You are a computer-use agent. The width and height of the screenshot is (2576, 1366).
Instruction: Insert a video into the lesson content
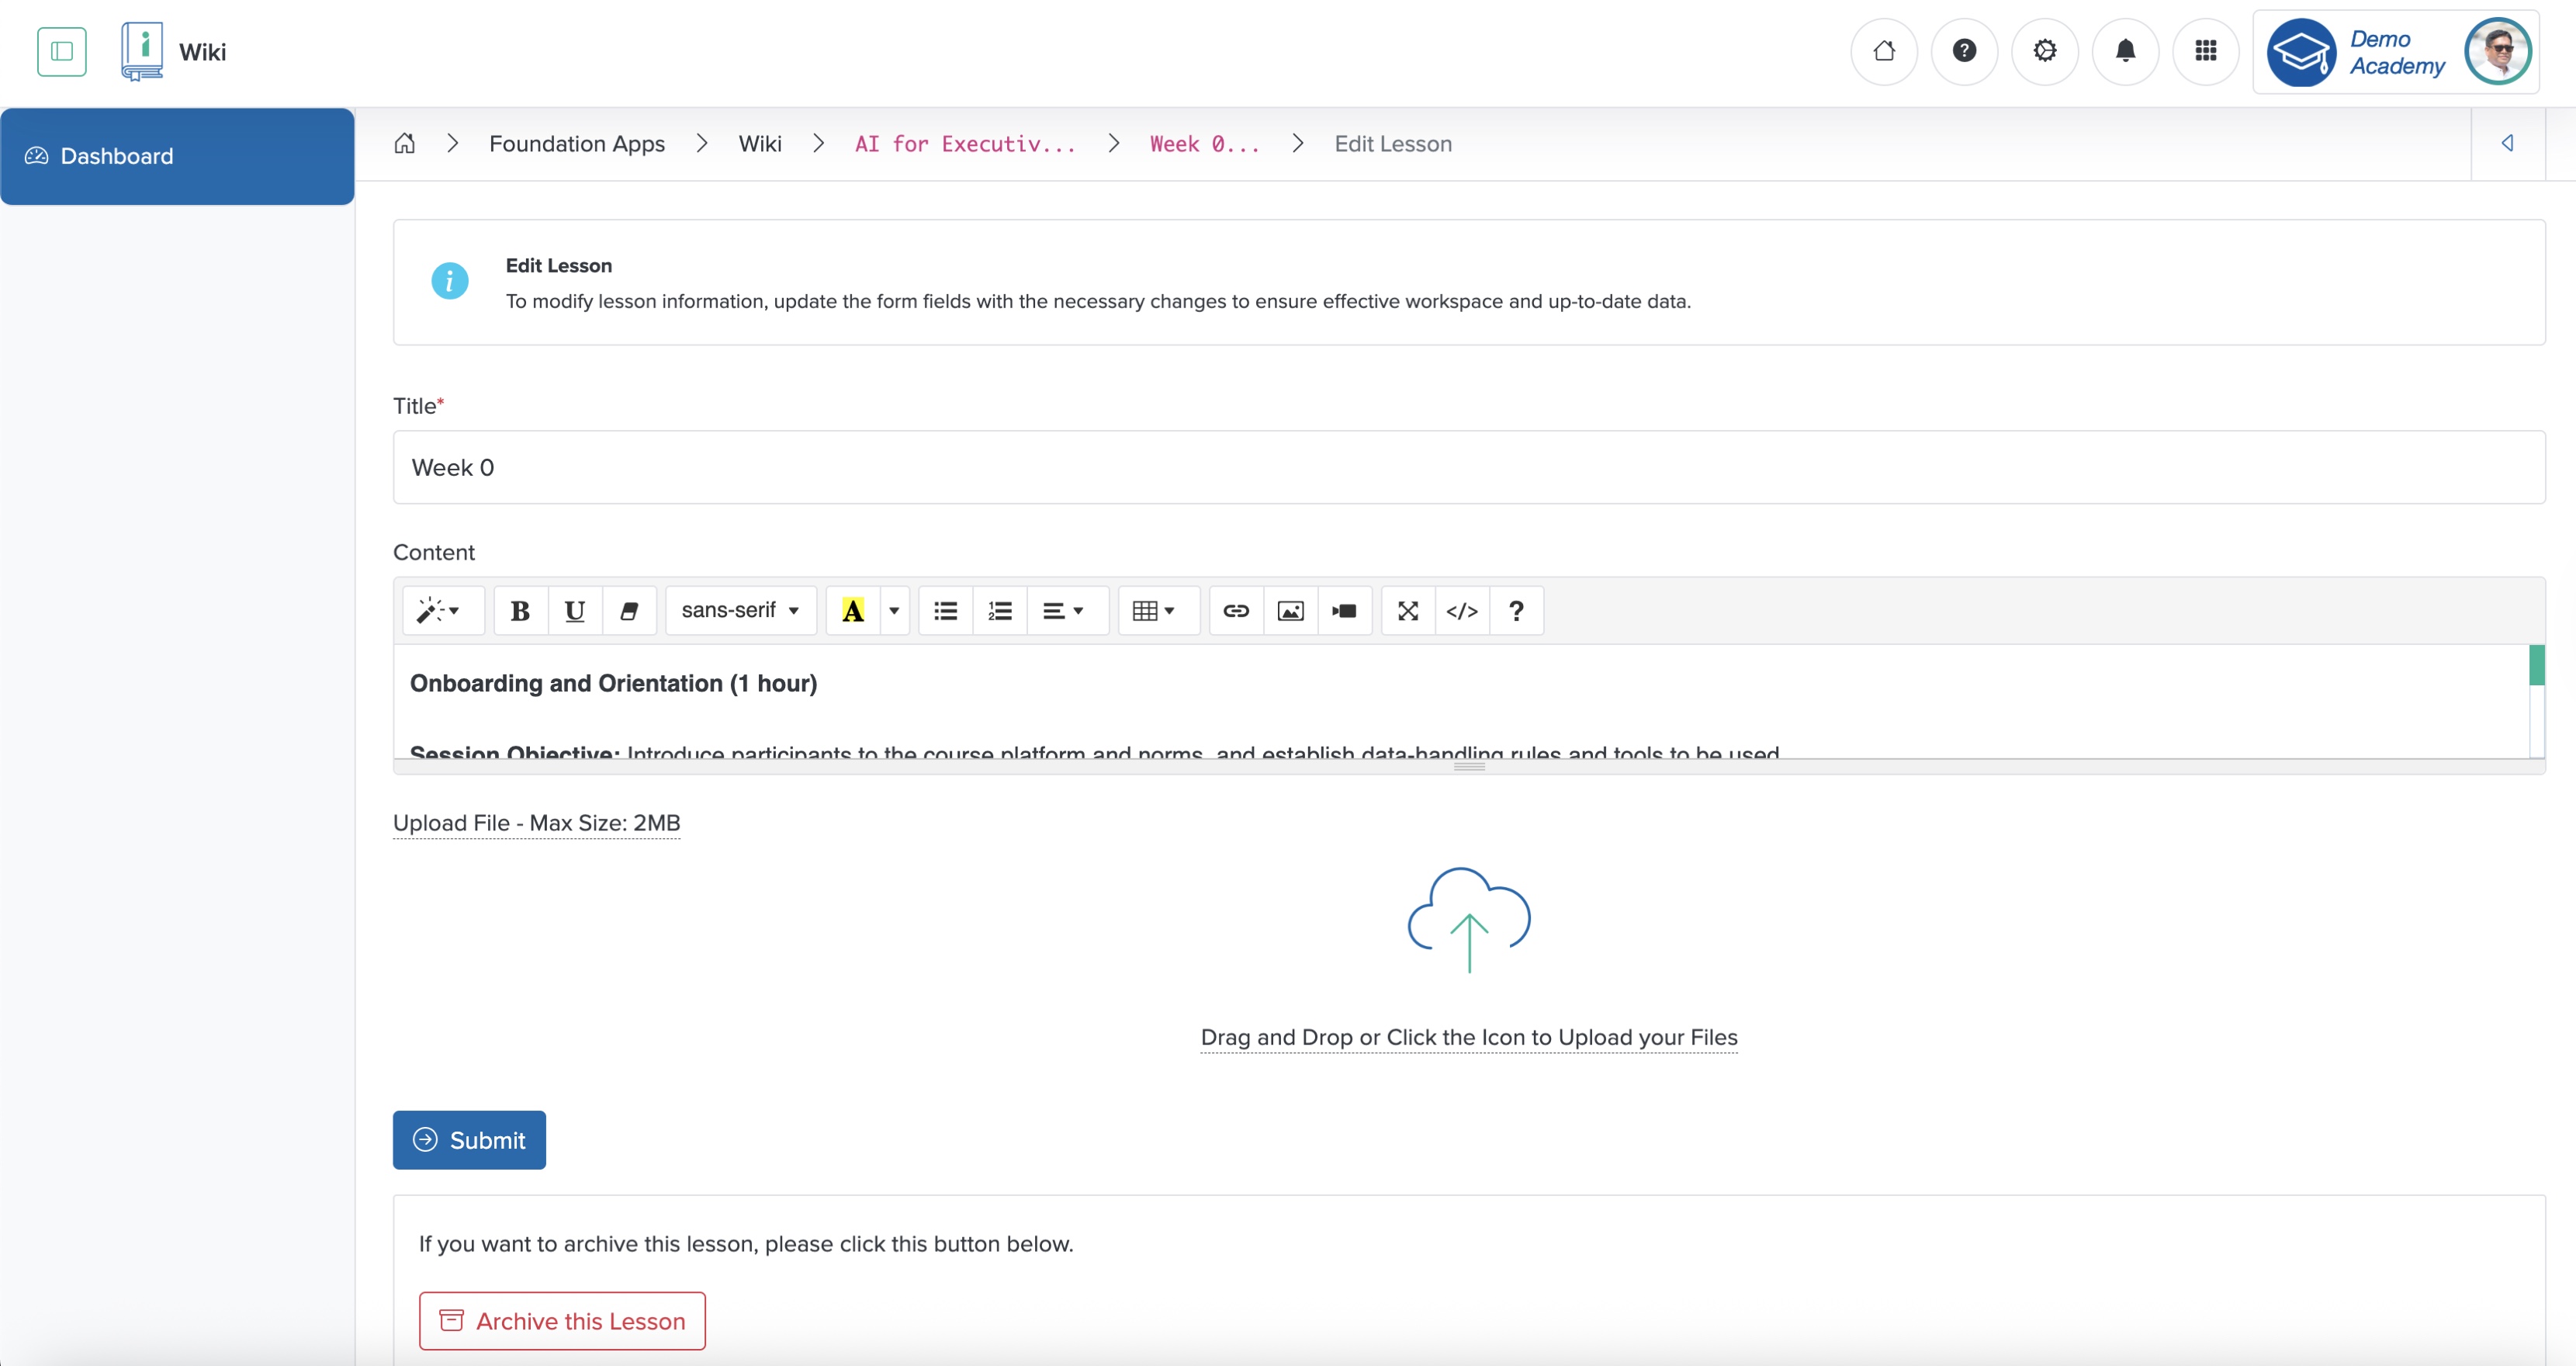(1345, 610)
